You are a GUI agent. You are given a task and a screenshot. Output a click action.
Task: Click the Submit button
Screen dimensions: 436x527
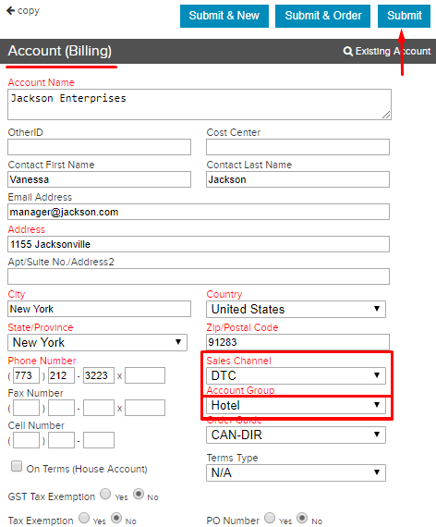click(404, 16)
